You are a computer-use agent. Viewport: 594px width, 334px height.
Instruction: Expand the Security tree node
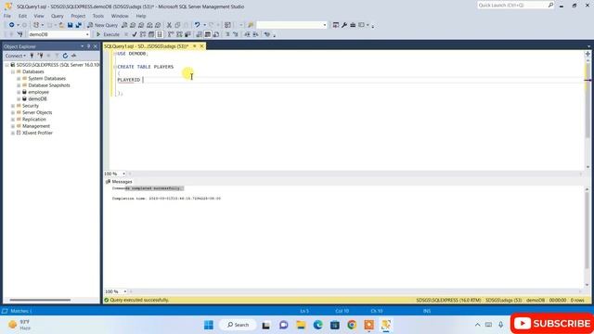[13, 106]
